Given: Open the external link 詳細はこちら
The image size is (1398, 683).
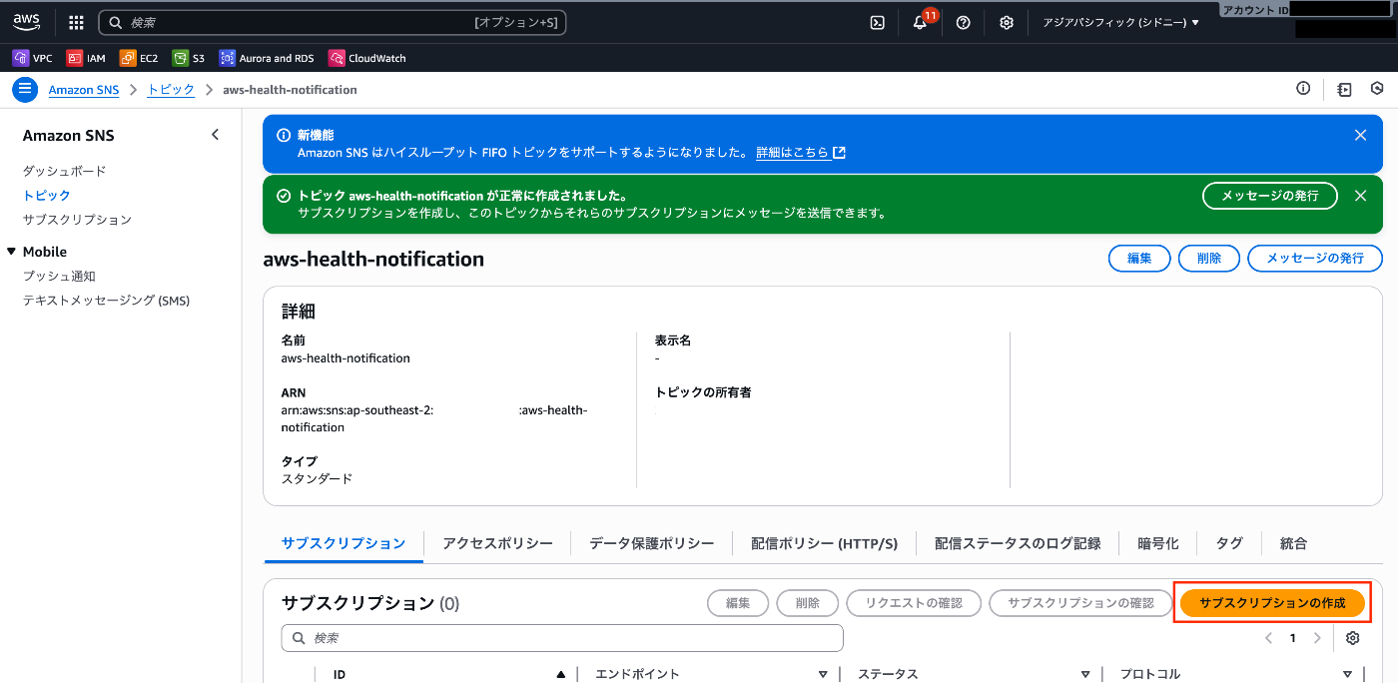Looking at the screenshot, I should point(801,153).
